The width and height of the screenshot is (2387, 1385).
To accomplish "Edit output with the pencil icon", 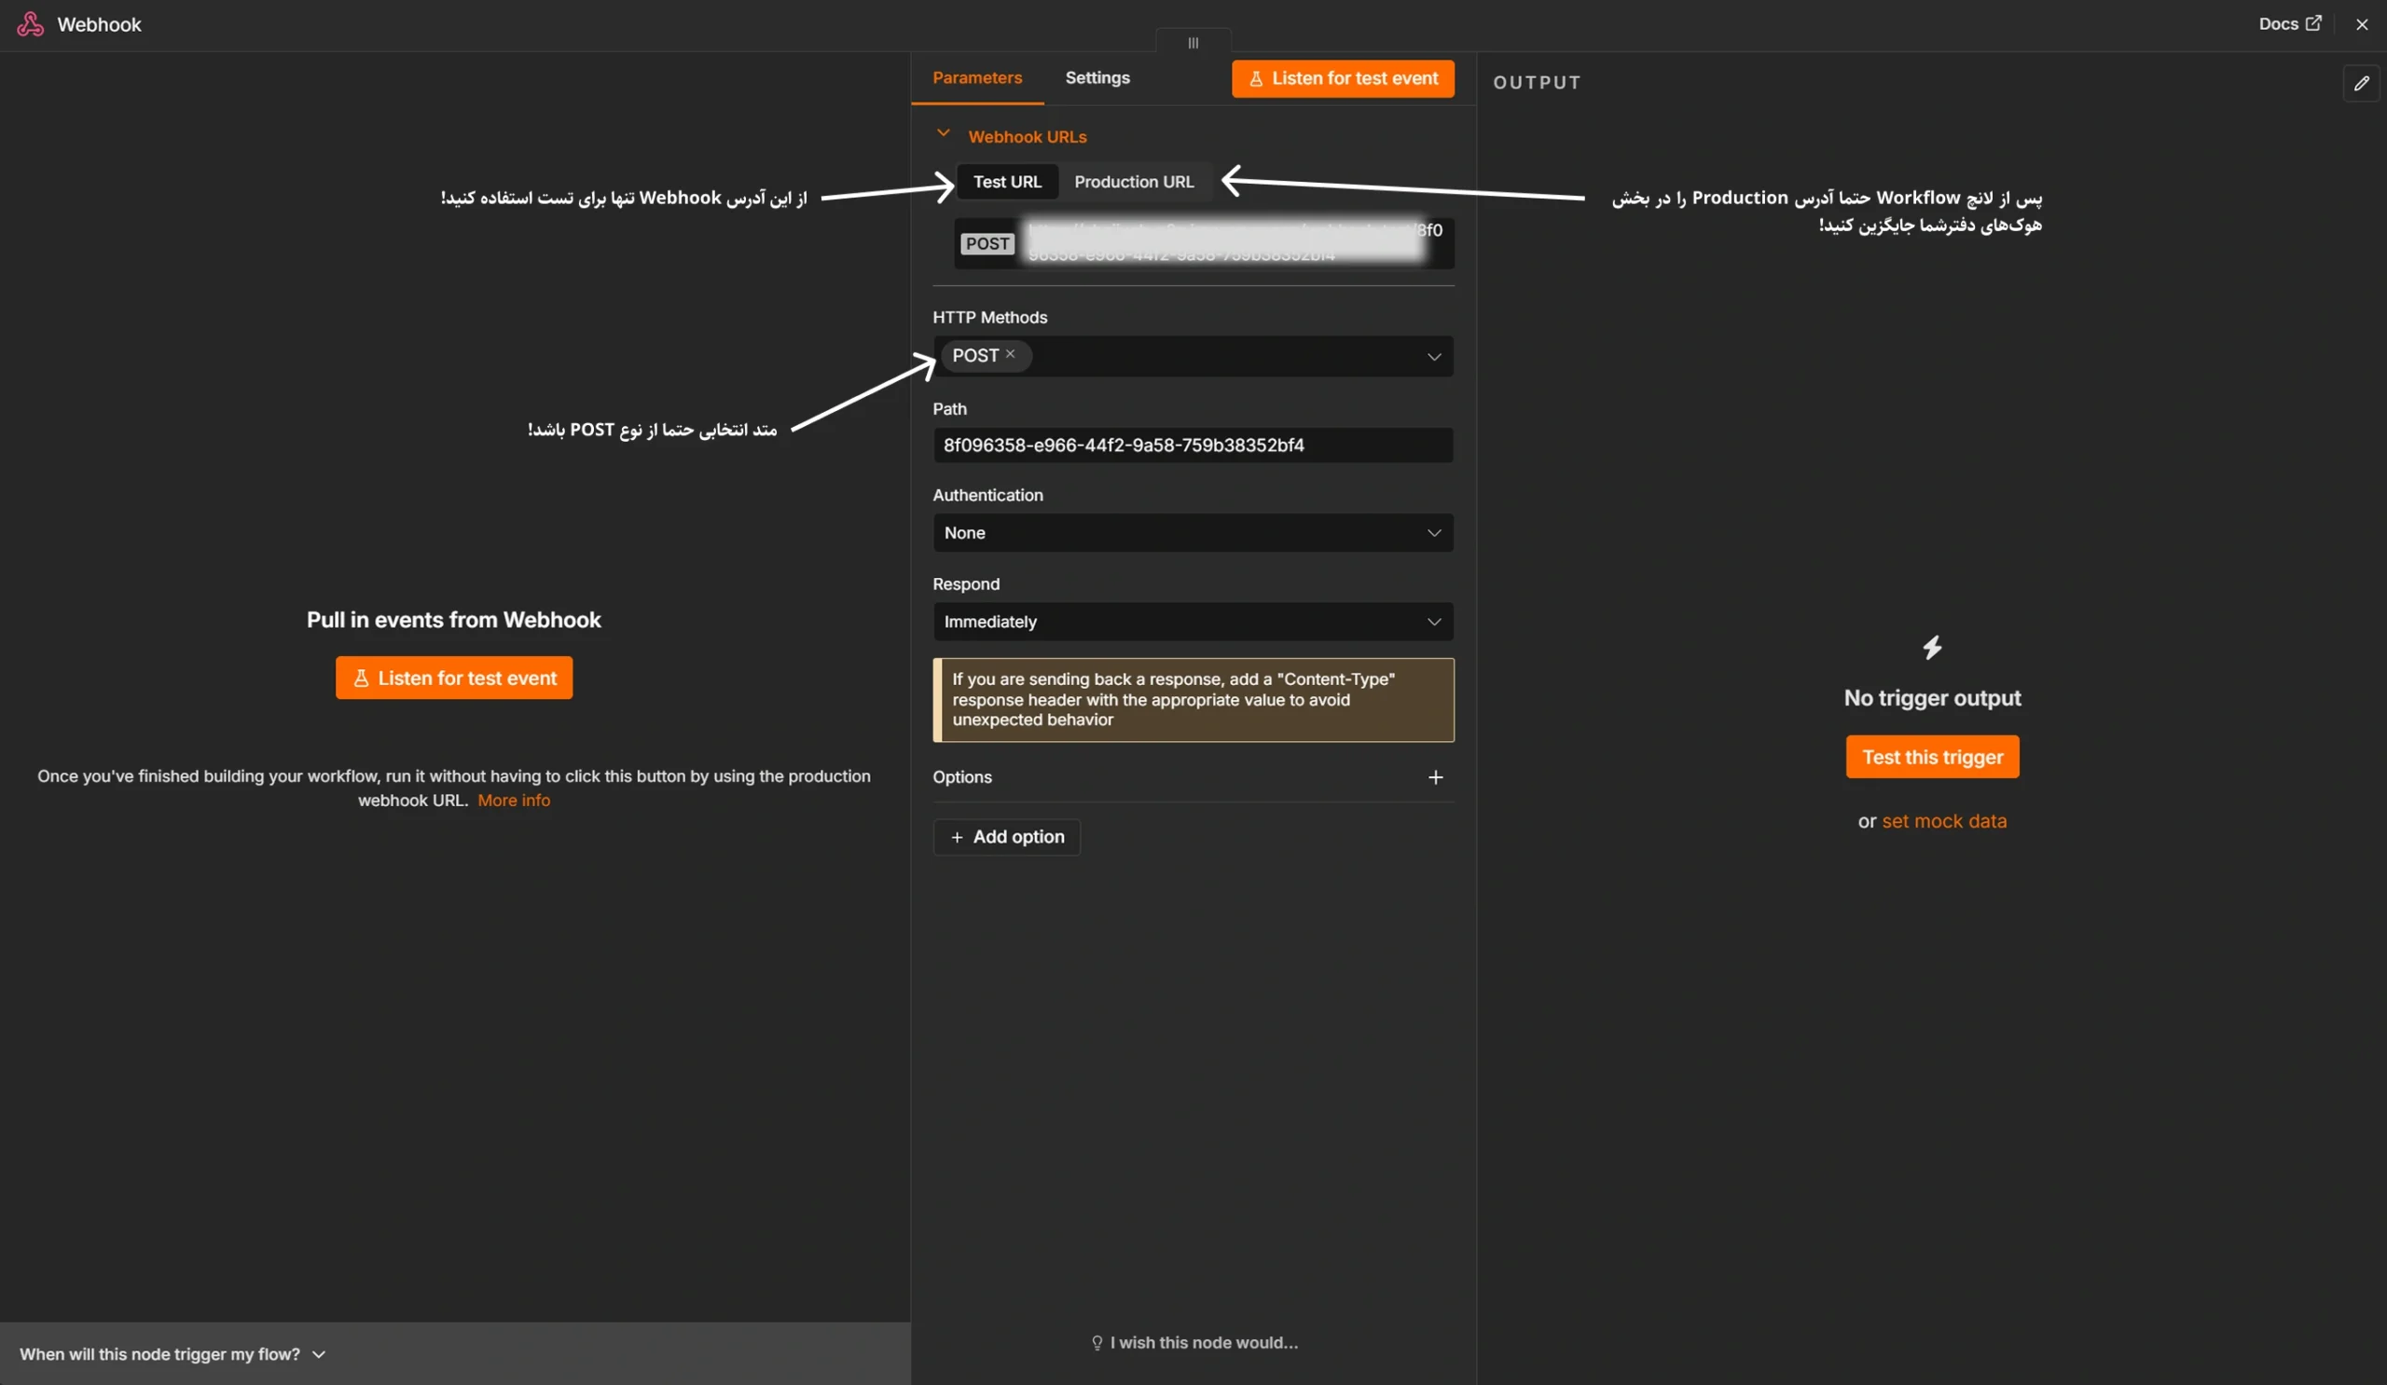I will click(x=2362, y=83).
